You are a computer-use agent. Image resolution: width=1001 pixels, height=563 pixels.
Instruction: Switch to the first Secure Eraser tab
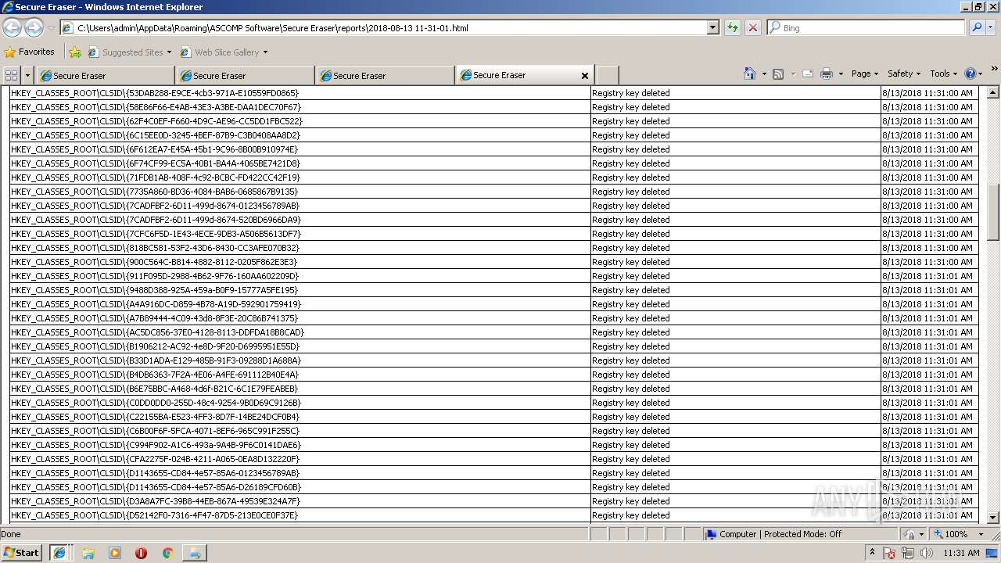[x=105, y=76]
